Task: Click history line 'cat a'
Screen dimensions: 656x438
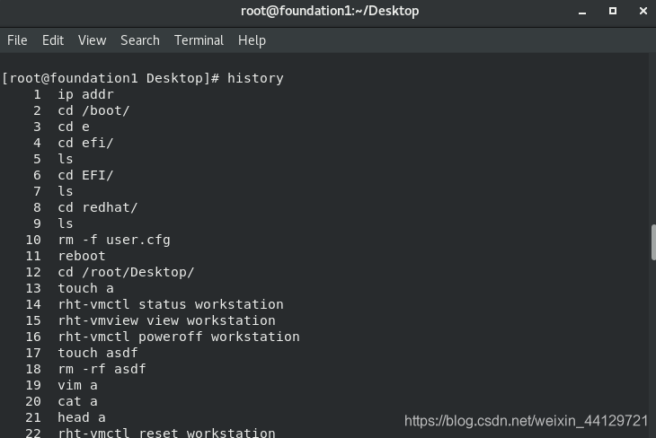Action: [x=78, y=401]
